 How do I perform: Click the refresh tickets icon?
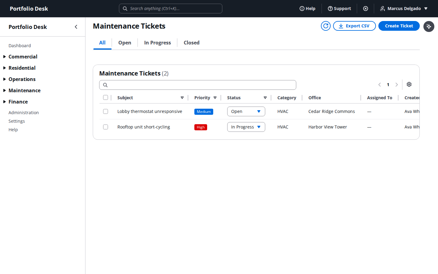pos(326,26)
